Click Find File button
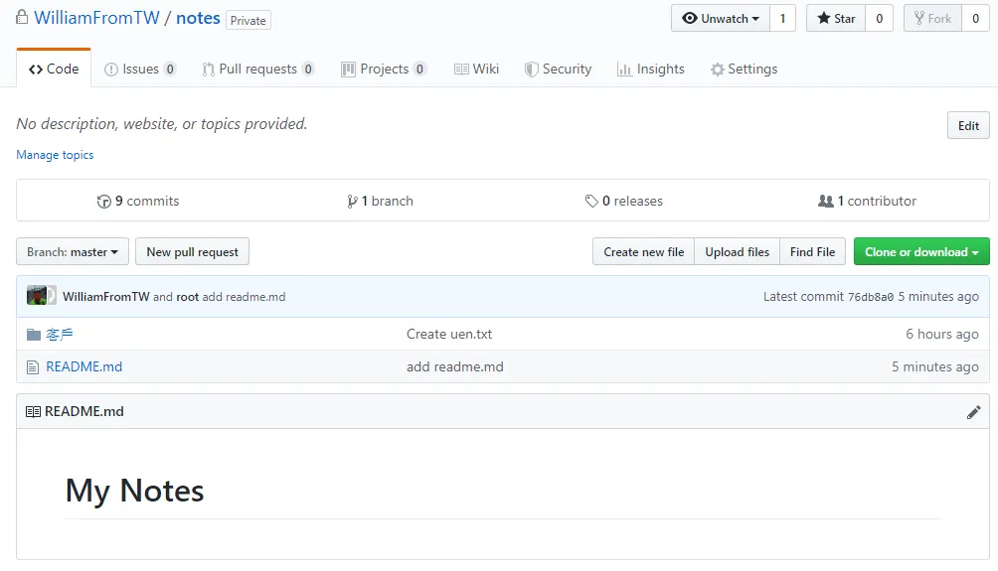 [x=812, y=252]
